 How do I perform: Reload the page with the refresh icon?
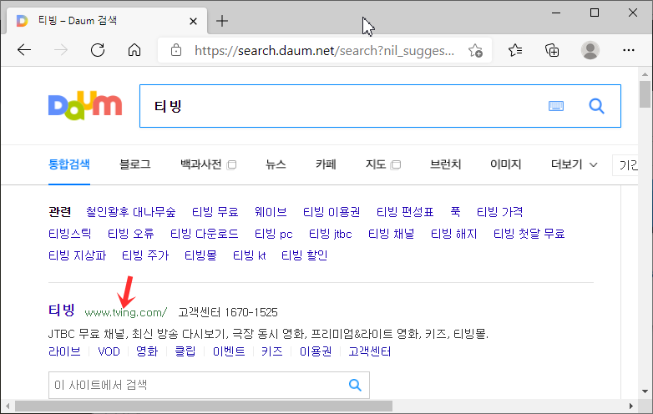coord(98,50)
